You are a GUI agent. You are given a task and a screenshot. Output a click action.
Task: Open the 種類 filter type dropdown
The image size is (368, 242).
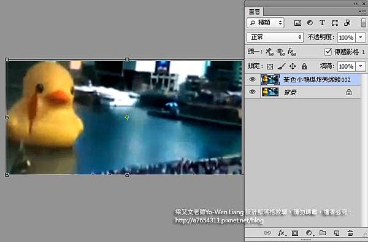(x=266, y=23)
